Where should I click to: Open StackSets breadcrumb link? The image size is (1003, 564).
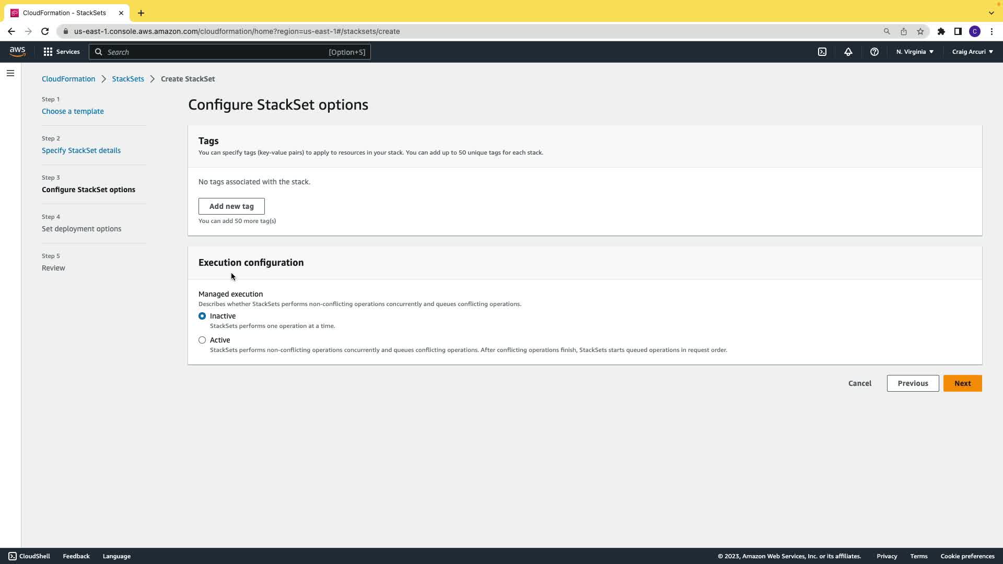128,79
